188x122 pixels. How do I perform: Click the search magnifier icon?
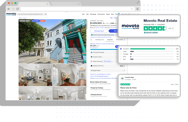[46, 14]
